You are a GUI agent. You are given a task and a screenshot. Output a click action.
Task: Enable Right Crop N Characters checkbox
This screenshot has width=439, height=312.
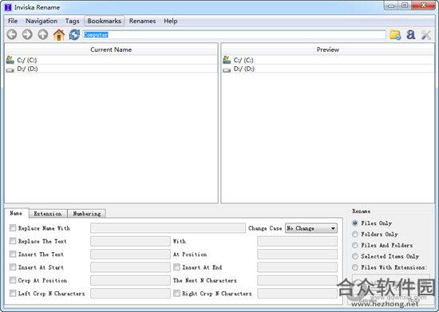click(176, 293)
